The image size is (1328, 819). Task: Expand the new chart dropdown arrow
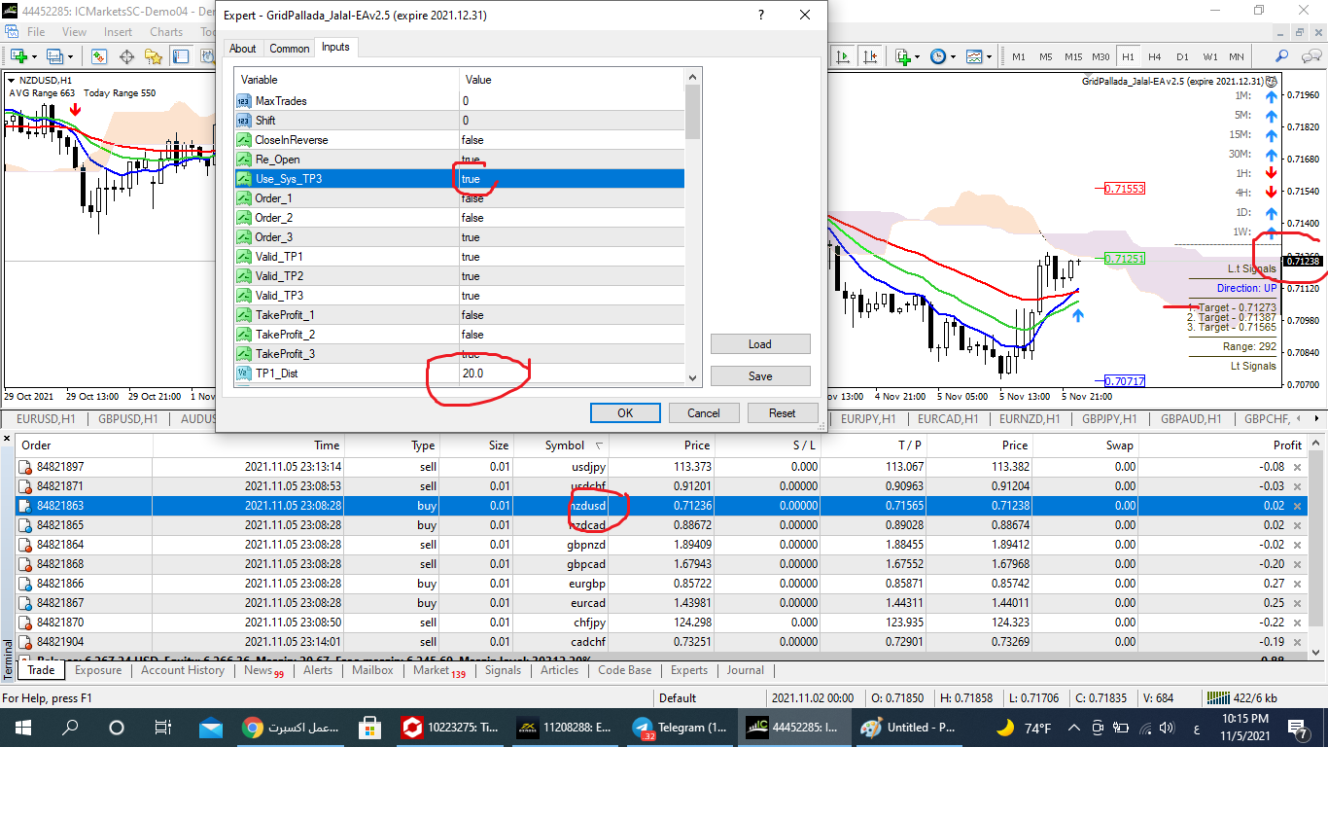click(33, 56)
